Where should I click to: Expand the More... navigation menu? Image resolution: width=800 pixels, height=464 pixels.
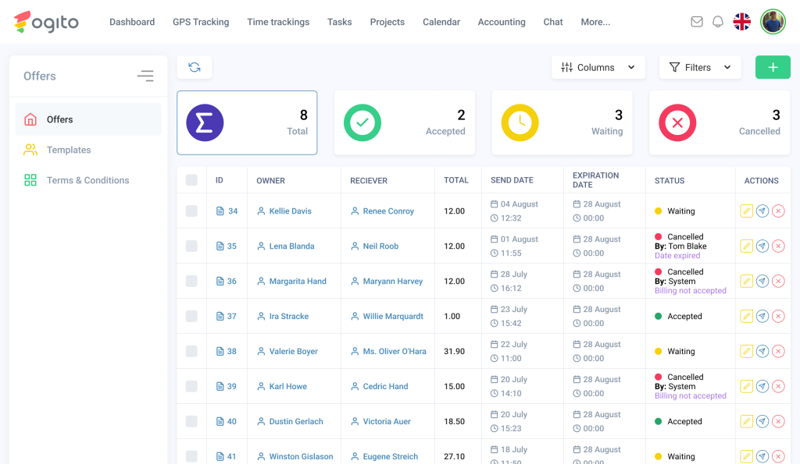(595, 22)
